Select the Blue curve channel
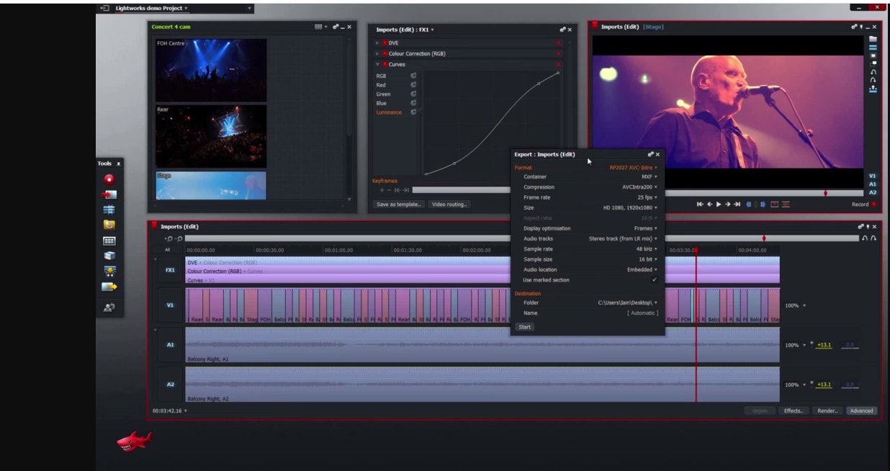The image size is (890, 471). 381,103
